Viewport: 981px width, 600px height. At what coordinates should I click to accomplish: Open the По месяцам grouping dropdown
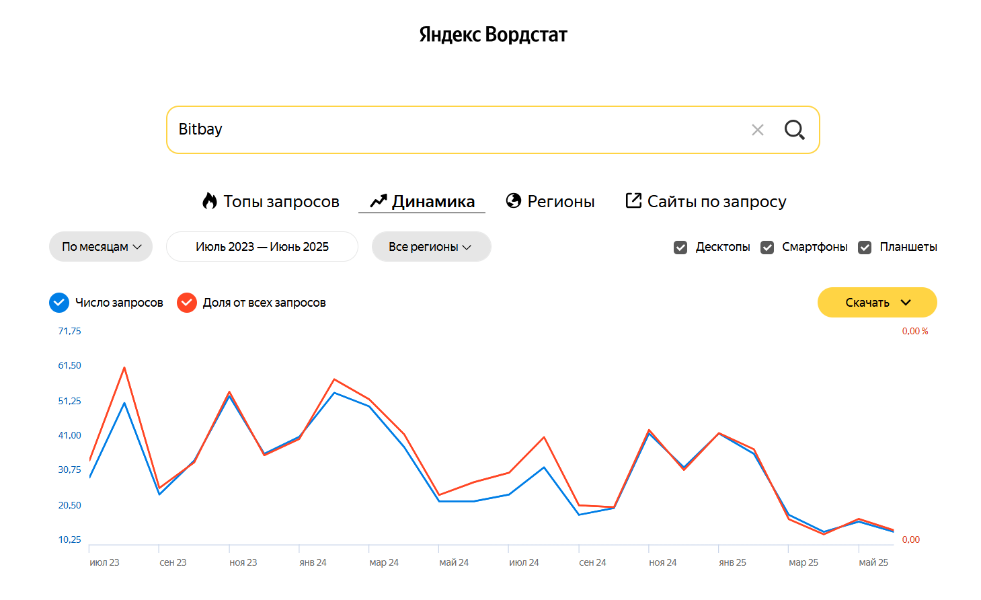[x=101, y=247]
